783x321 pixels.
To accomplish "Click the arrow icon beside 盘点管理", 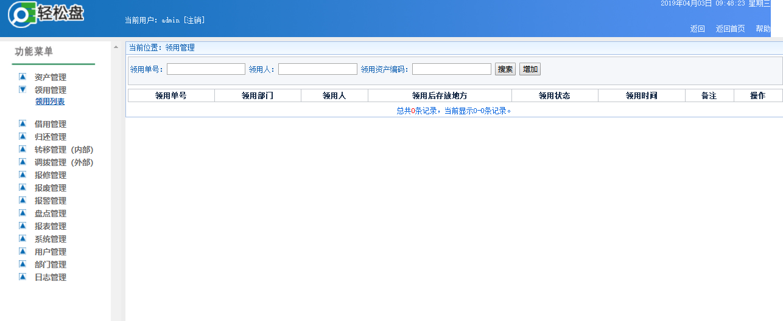I will [x=23, y=213].
